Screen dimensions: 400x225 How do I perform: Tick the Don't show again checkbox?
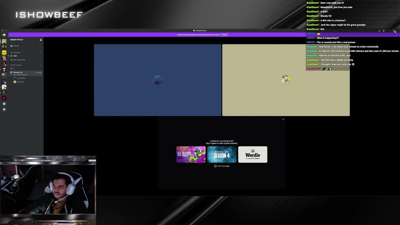pyautogui.click(x=215, y=166)
